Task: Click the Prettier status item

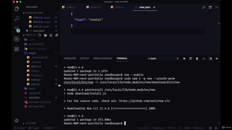Action: click(199, 128)
